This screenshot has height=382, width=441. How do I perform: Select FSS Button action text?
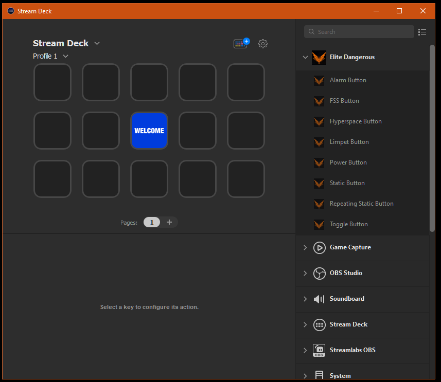point(344,101)
